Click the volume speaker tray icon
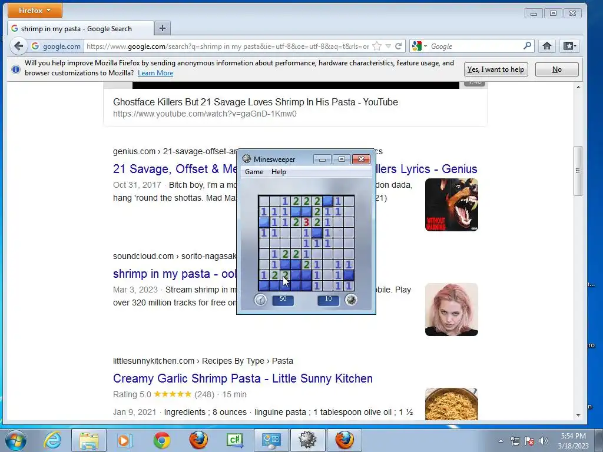 coord(544,441)
